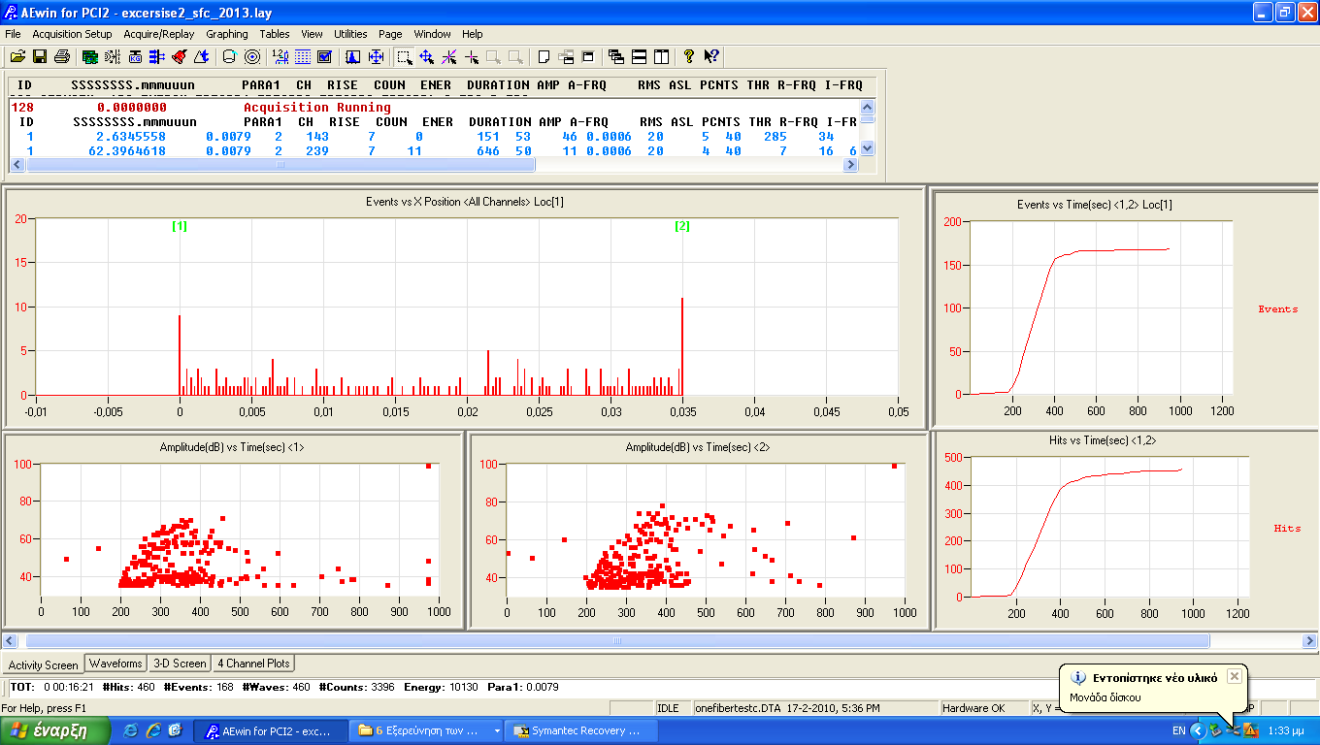
Task: Click the EN language indicator in tray
Action: [x=1178, y=730]
